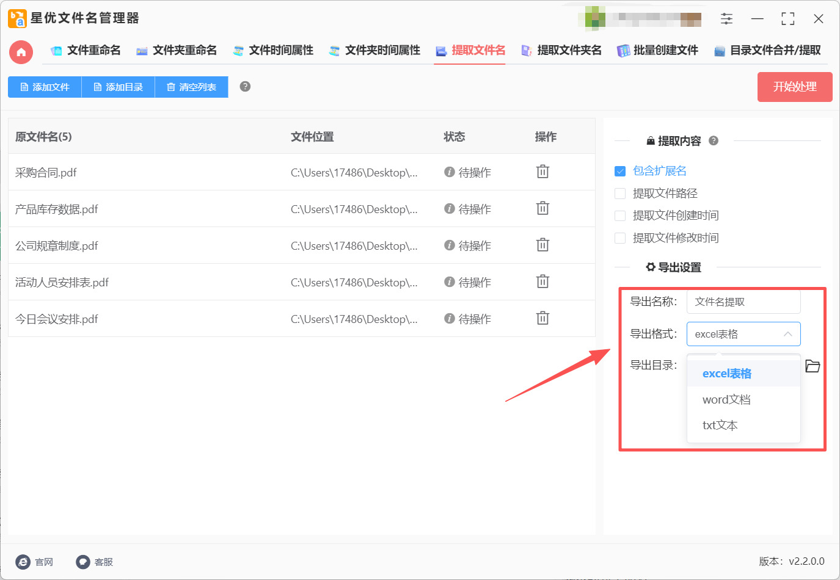Uncheck 包含扩展名 checkbox
The width and height of the screenshot is (840, 580).
pos(620,171)
